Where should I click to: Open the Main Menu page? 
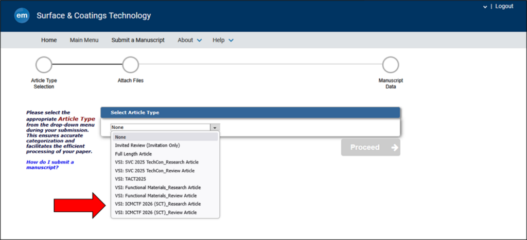click(84, 40)
